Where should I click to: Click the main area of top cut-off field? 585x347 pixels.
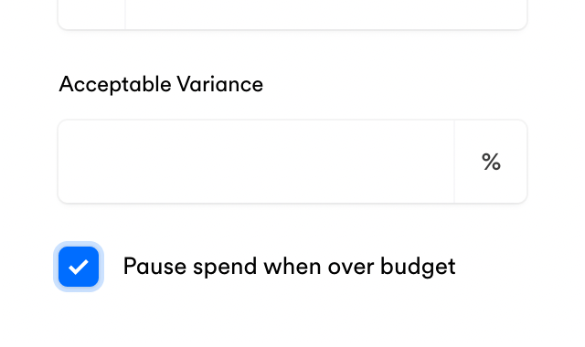[x=325, y=15]
